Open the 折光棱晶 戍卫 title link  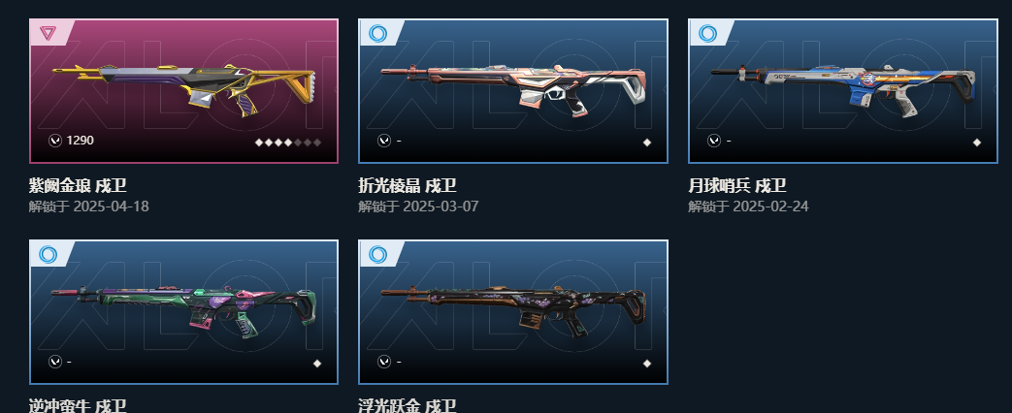point(408,186)
